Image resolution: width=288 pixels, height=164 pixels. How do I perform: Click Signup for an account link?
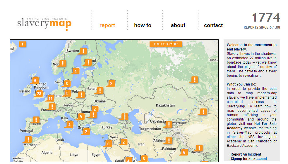(x=249, y=159)
